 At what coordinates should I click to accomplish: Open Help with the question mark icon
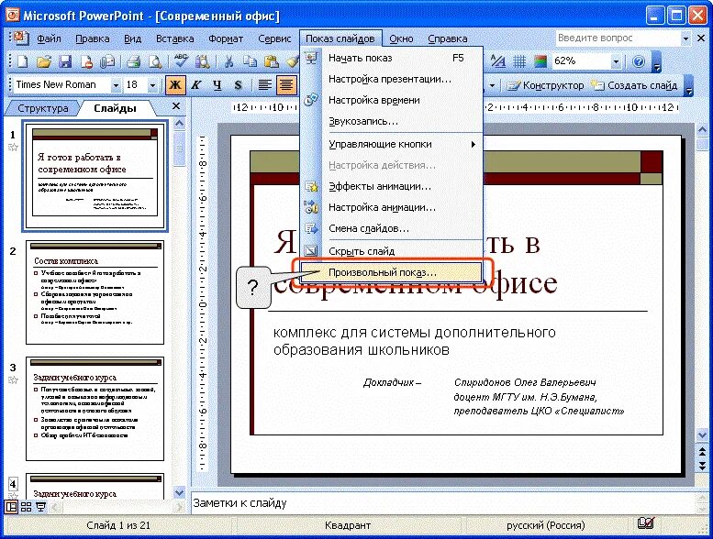point(639,61)
